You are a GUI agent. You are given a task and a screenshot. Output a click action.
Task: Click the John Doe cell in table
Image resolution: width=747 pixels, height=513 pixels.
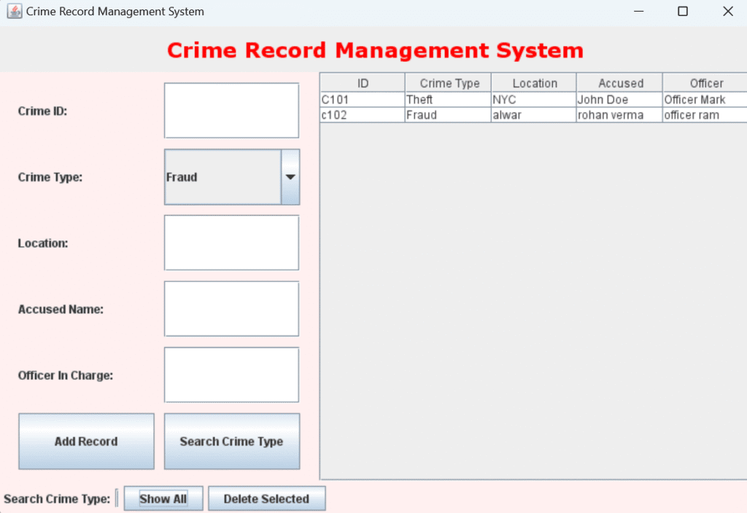pyautogui.click(x=619, y=100)
